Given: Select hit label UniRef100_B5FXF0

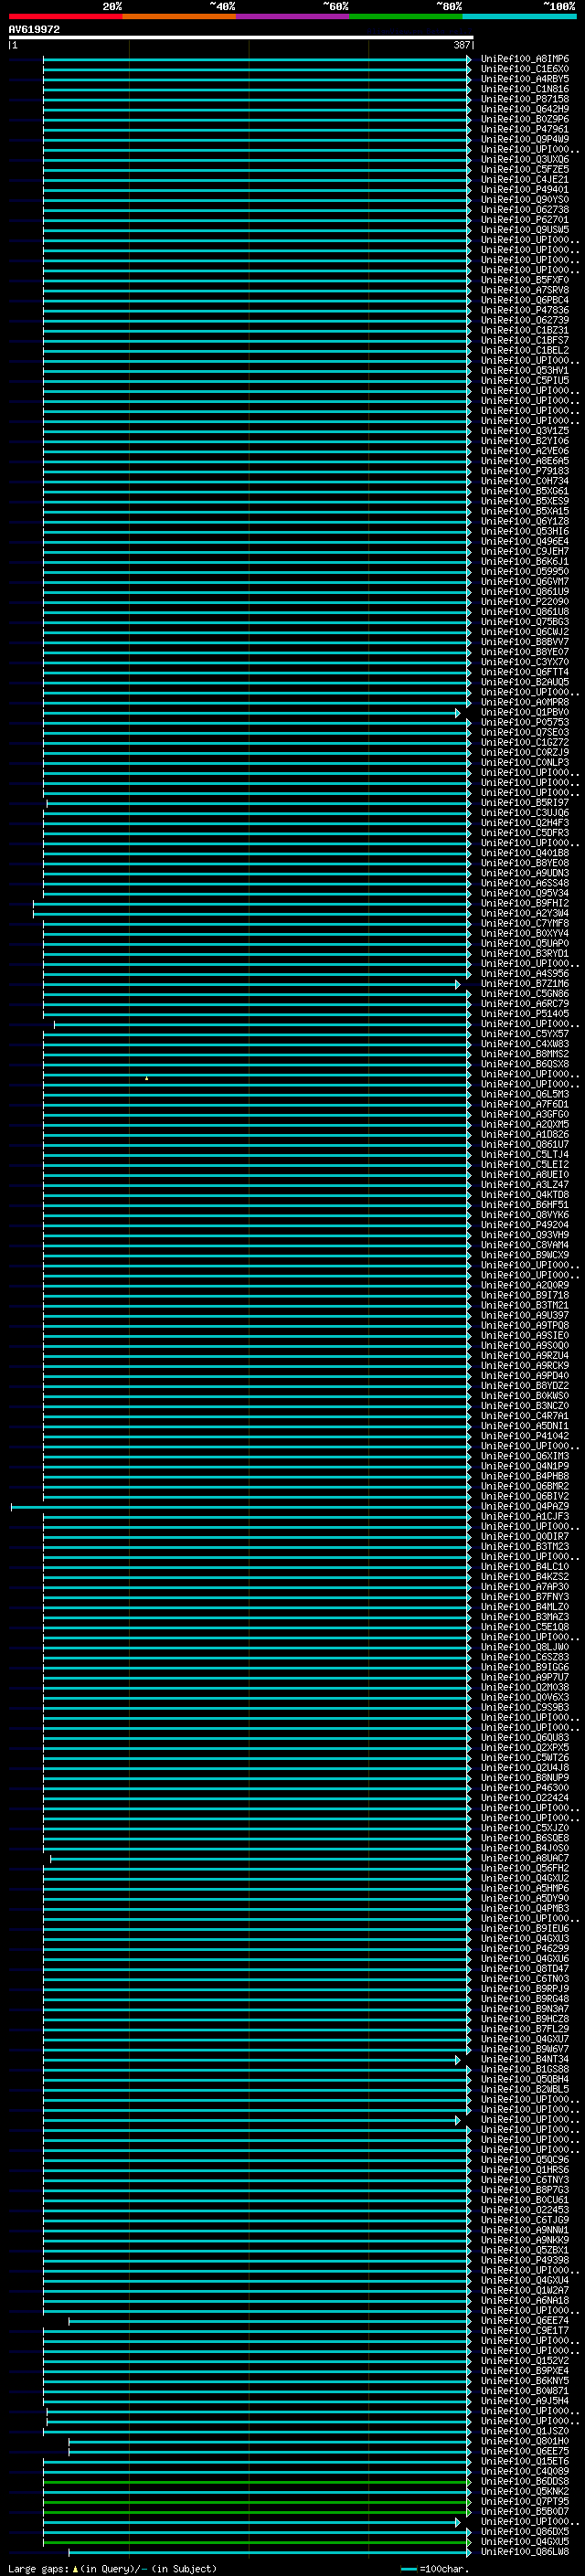Looking at the screenshot, I should pyautogui.click(x=524, y=280).
